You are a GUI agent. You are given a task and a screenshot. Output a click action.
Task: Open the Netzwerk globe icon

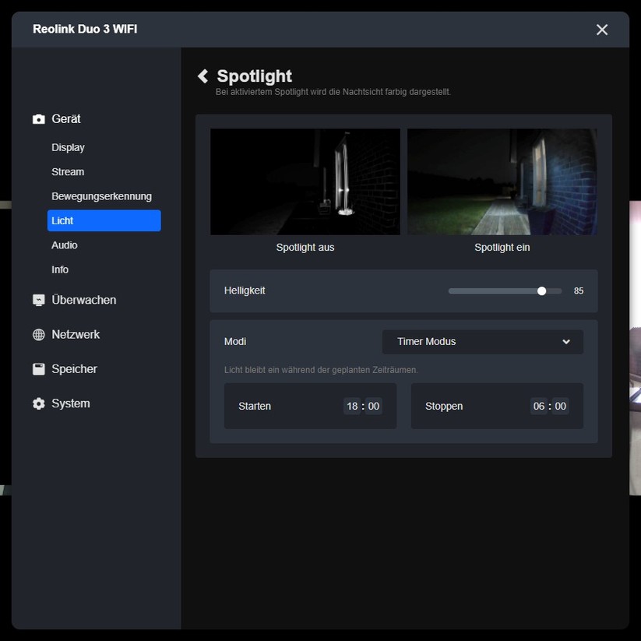(x=38, y=334)
